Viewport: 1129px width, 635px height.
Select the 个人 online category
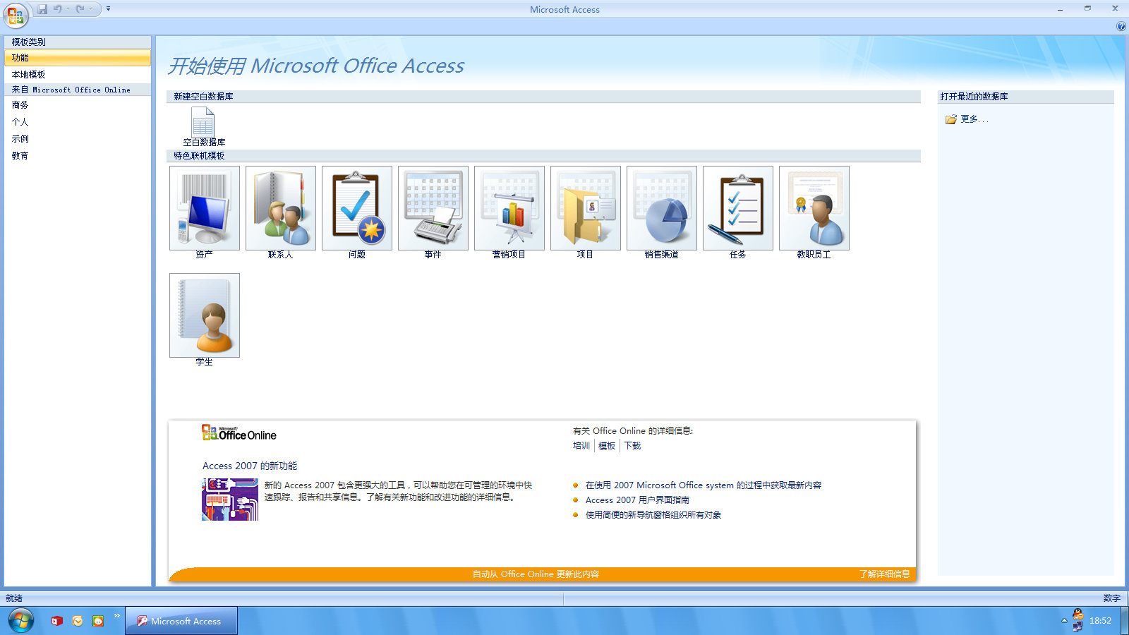coord(78,122)
